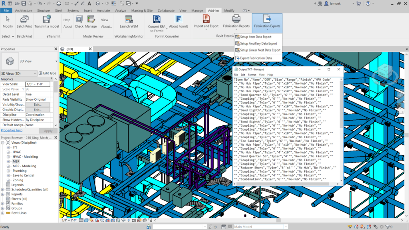This screenshot has width=409, height=230.
Task: Expand the Plumbing views node
Action: pyautogui.click(x=8, y=171)
